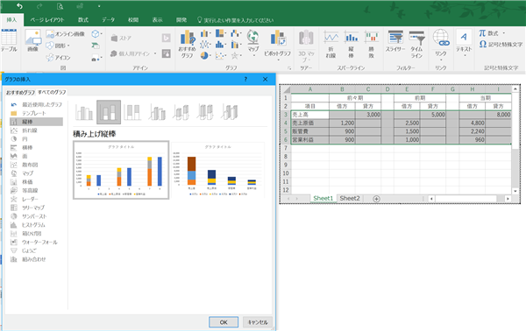Image resolution: width=526 pixels, height=331 pixels.
Task: Click the Store (ストア) add-in button
Action: point(121,39)
